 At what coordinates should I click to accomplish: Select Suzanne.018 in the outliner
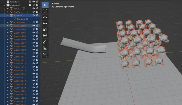click(x=20, y=81)
